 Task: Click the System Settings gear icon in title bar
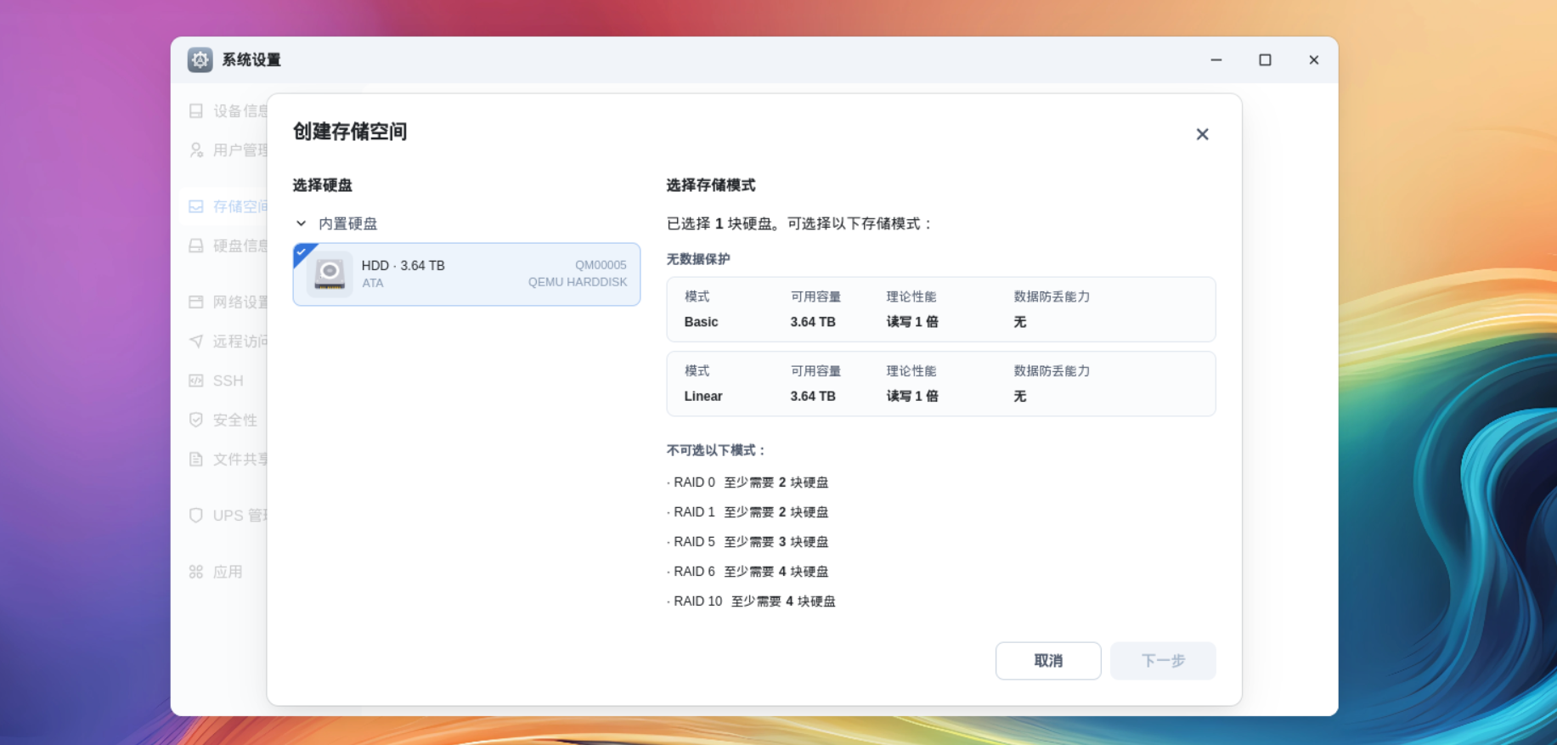200,59
